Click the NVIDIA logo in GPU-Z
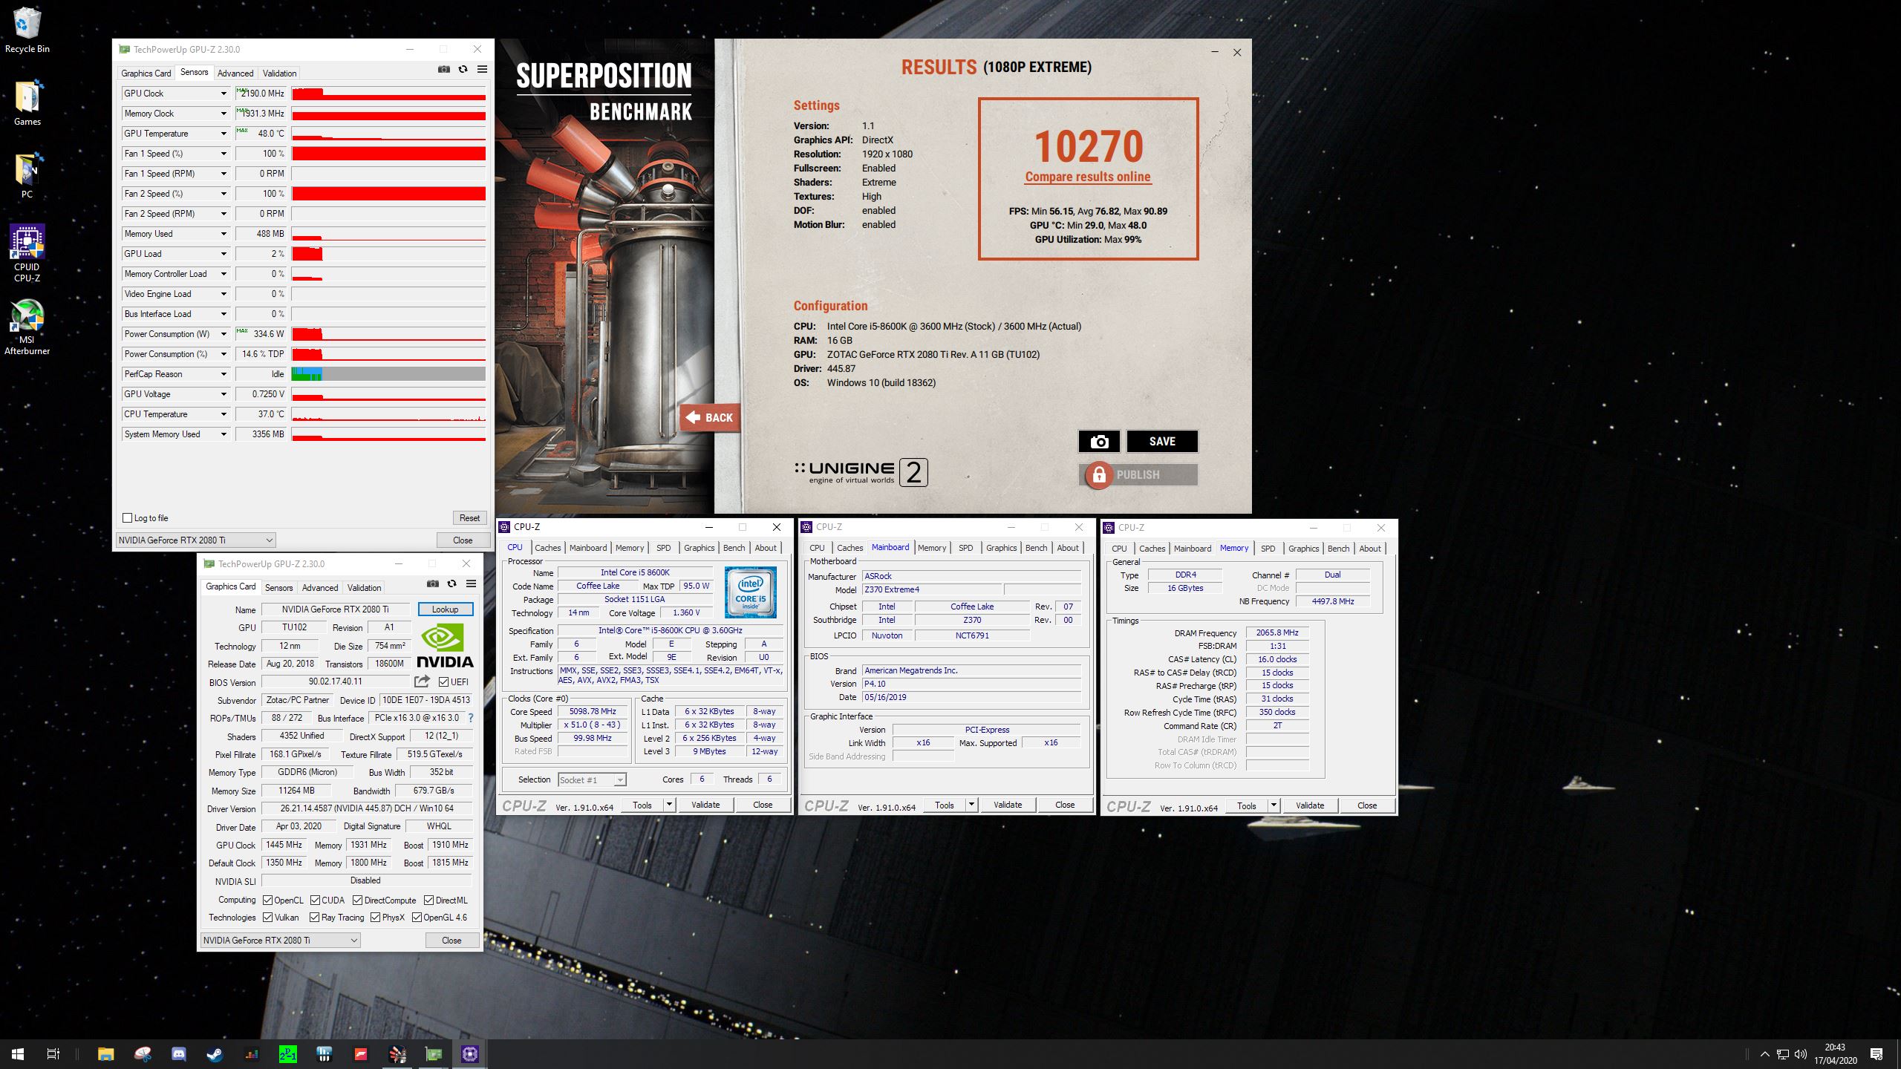The height and width of the screenshot is (1069, 1901). 445,646
